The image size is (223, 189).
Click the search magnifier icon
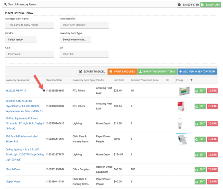click(5, 5)
